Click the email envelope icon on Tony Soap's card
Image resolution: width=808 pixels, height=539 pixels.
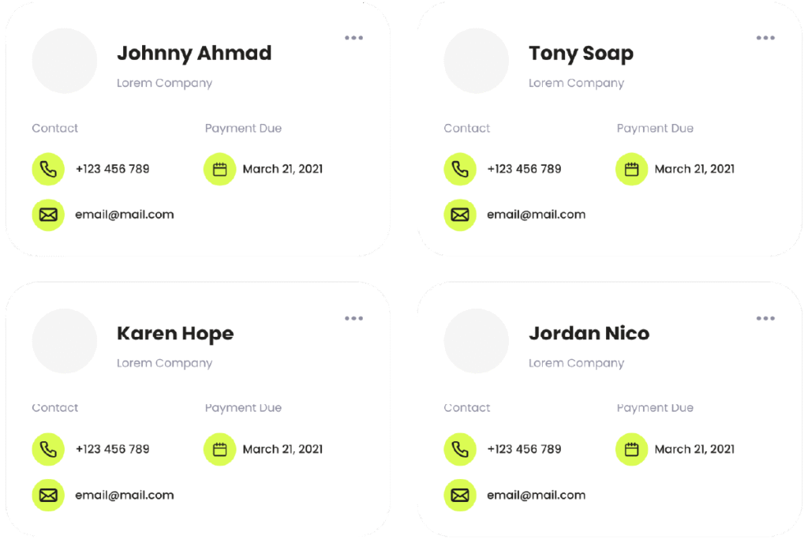(460, 215)
